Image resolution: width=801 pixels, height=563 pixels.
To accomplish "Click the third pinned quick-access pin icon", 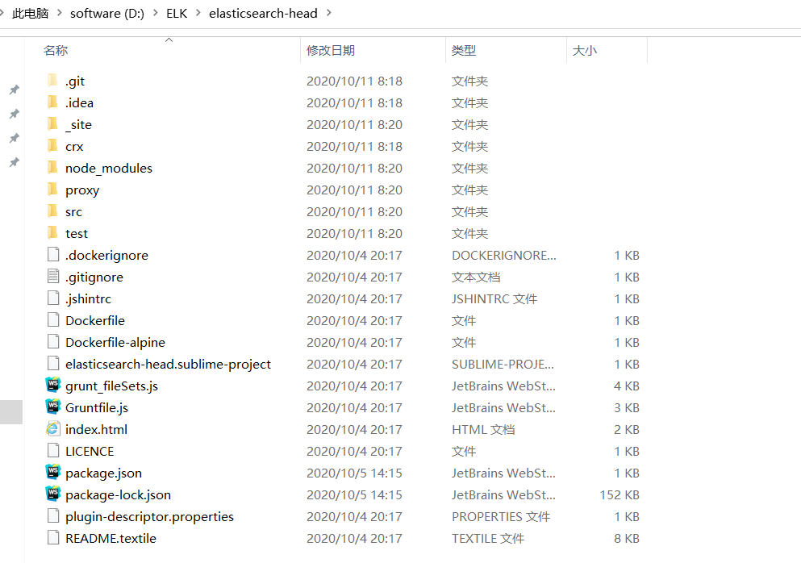I will [x=15, y=139].
